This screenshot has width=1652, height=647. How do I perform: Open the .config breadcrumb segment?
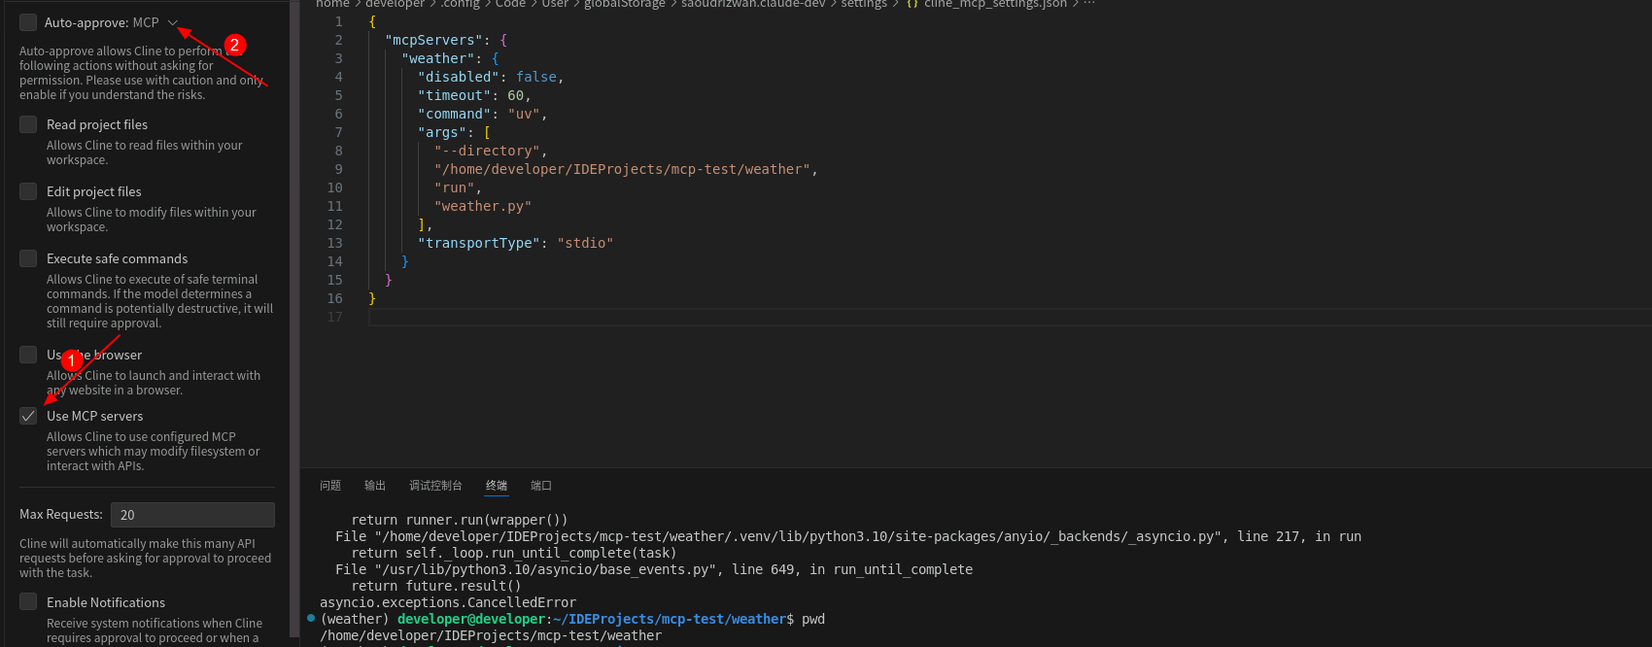[x=461, y=4]
